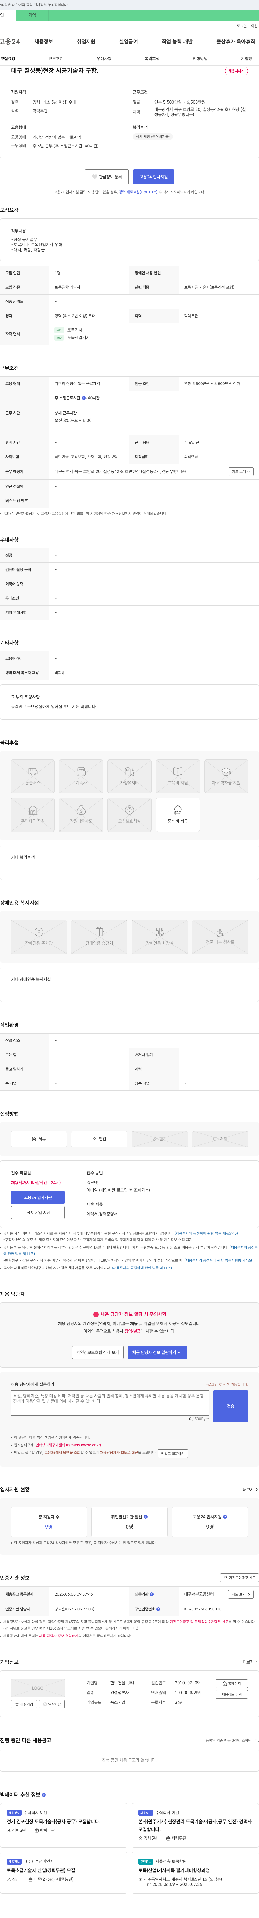Open the company 홈페이지 link
Screen dimensions: 259x1918
coord(231,1683)
